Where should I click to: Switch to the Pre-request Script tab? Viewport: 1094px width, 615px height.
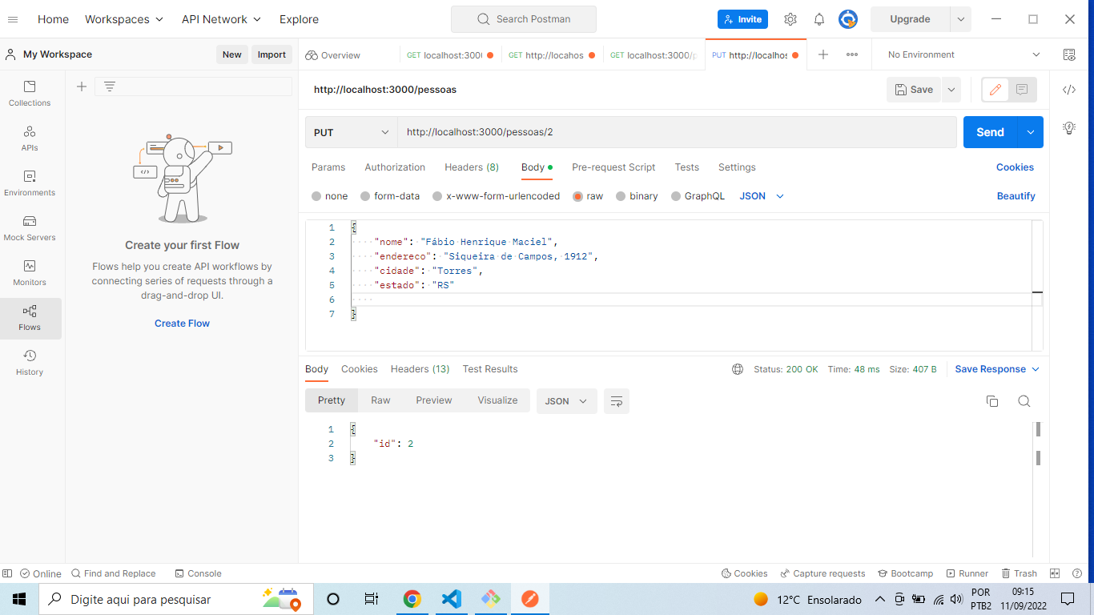click(x=613, y=167)
